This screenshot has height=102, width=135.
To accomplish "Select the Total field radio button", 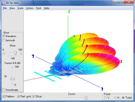I will (123, 98).
